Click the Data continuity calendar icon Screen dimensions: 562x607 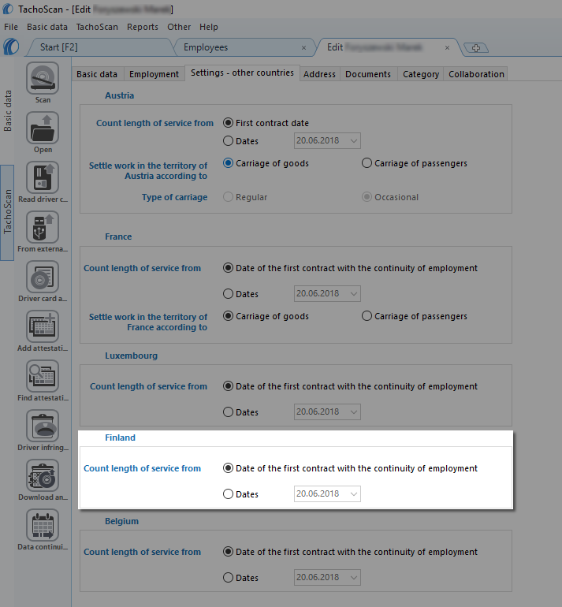(43, 525)
